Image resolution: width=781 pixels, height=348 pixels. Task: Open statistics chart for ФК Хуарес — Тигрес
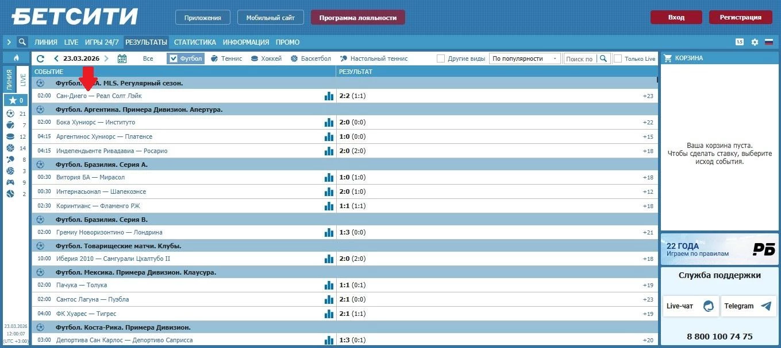(329, 314)
